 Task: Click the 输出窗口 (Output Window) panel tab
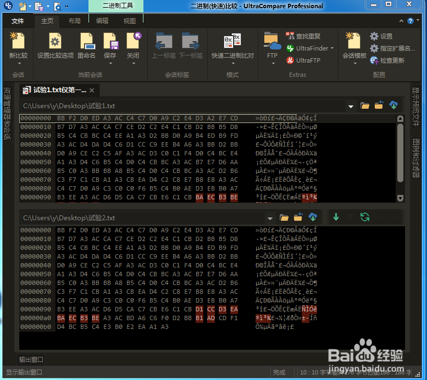tap(31, 360)
